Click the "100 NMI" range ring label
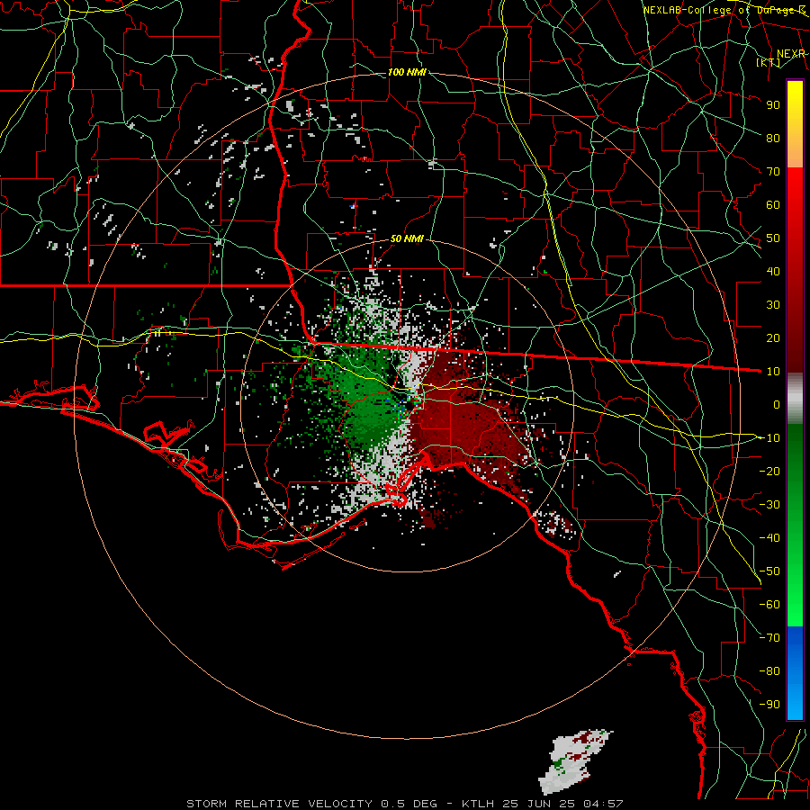 407,72
